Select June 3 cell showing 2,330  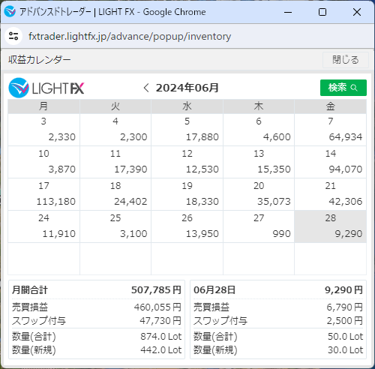(44, 130)
